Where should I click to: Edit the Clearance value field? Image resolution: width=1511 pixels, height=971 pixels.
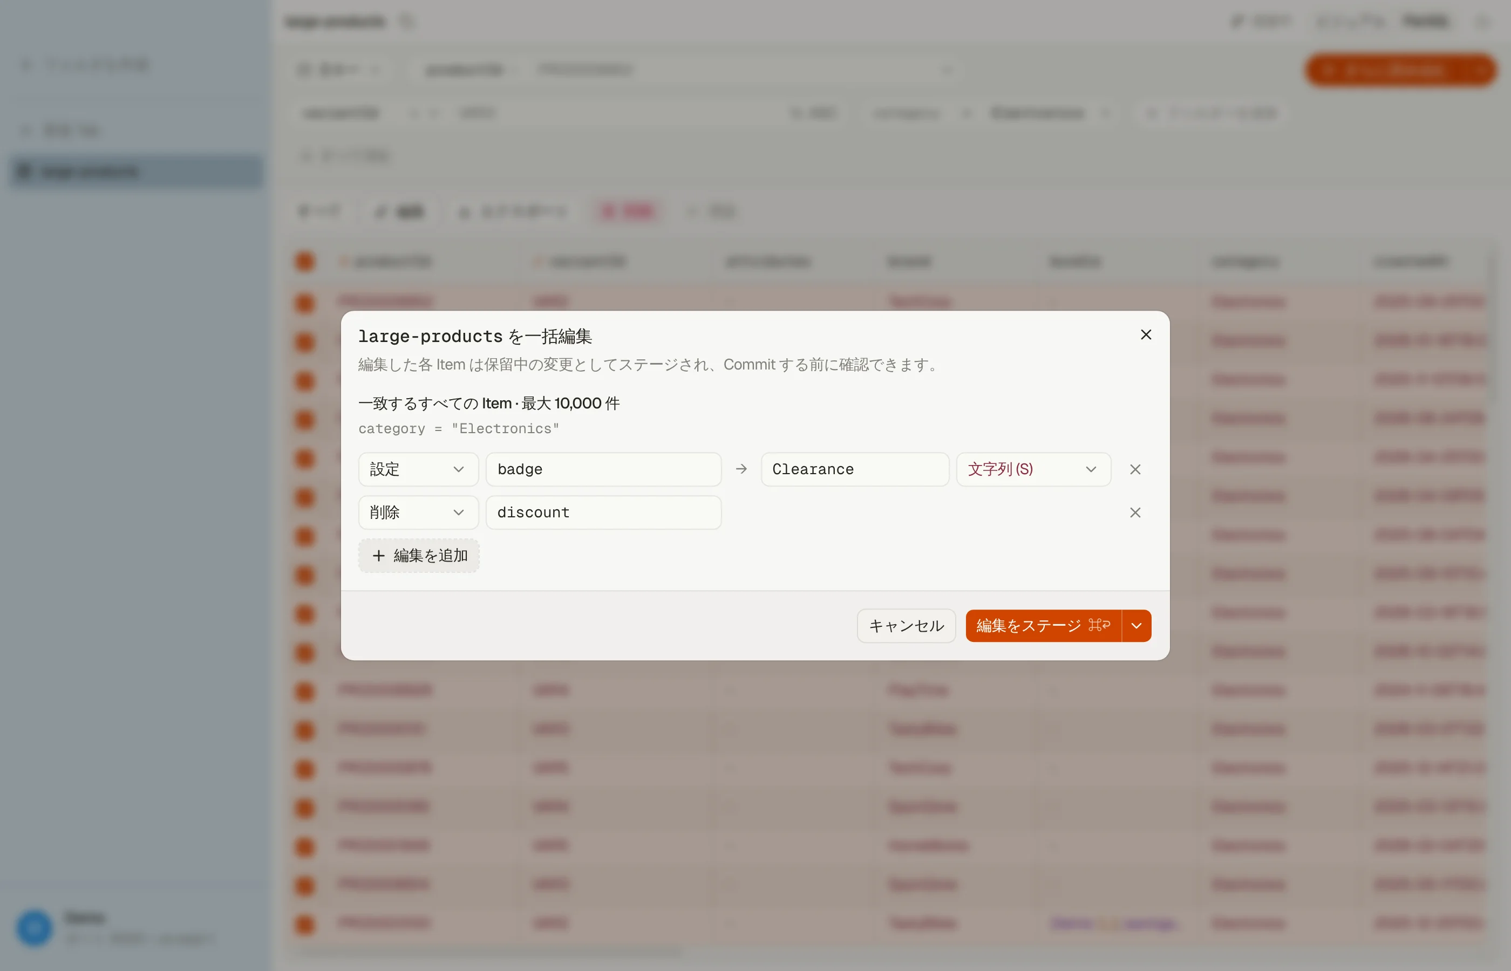pos(854,469)
